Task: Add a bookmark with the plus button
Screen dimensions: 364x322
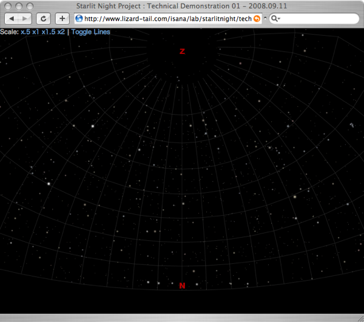Action: click(62, 19)
